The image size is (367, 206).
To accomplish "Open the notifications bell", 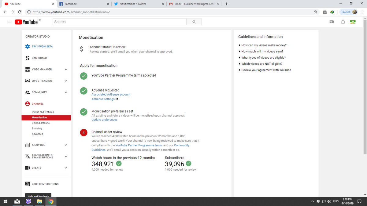I will click(343, 22).
